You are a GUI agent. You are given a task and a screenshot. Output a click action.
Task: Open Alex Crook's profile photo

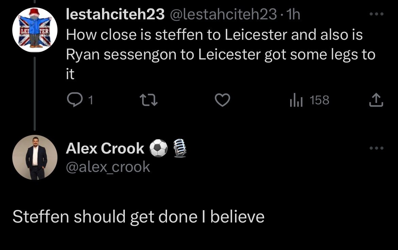[35, 157]
